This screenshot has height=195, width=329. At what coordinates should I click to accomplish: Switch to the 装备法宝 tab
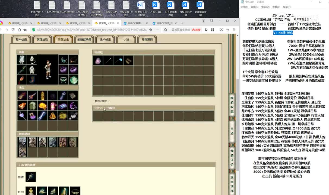click(x=63, y=39)
